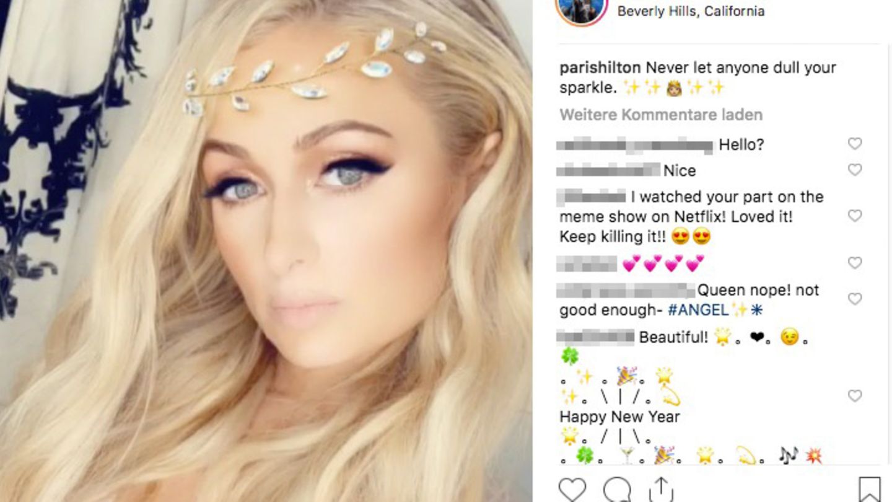This screenshot has width=892, height=502.
Task: Open Beverly Hills, California location link
Action: point(691,11)
